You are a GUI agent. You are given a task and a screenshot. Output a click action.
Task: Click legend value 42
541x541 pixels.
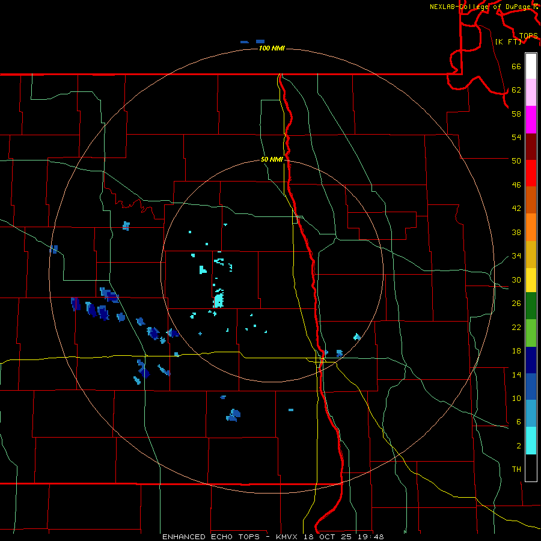tap(516, 209)
